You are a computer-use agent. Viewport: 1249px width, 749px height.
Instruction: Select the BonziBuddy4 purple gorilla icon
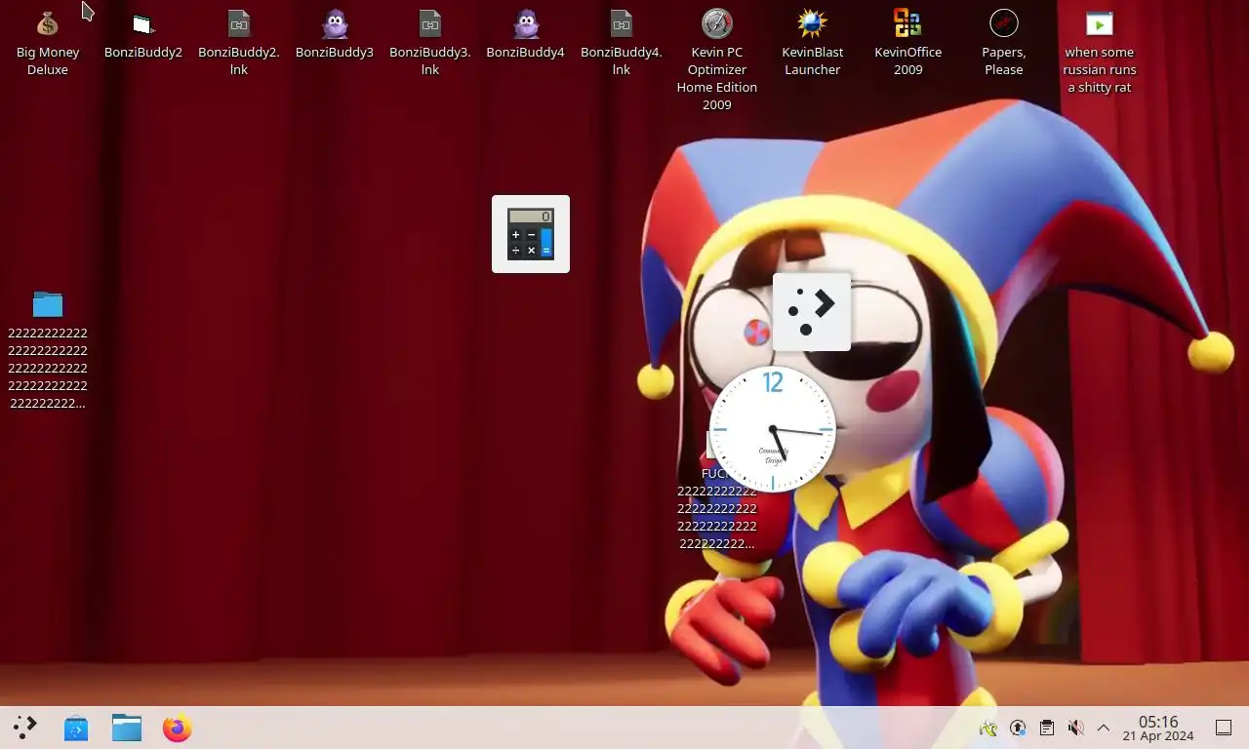point(526,23)
